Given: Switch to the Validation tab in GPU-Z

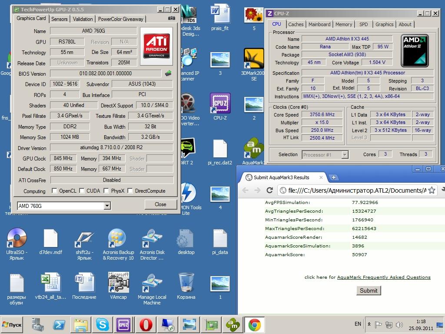Looking at the screenshot, I should 83,19.
